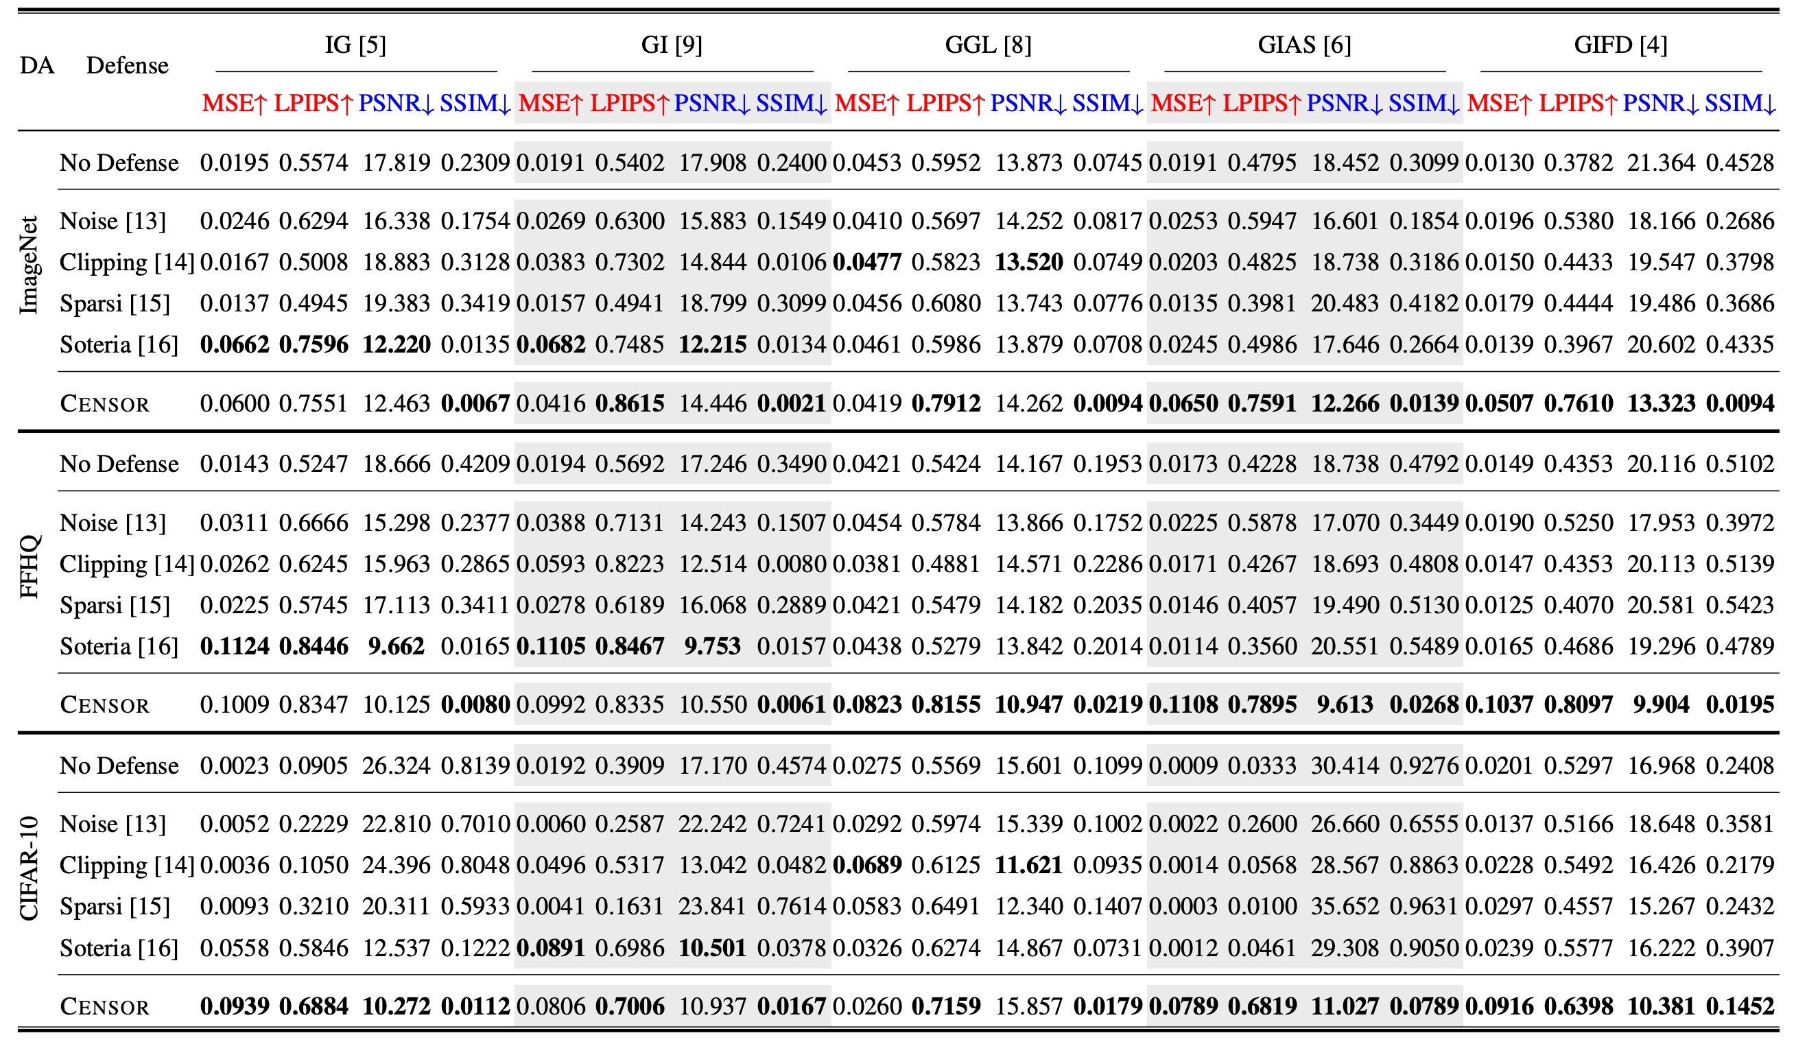
Task: Click the bold value 0.1452
Action: tap(1740, 1007)
